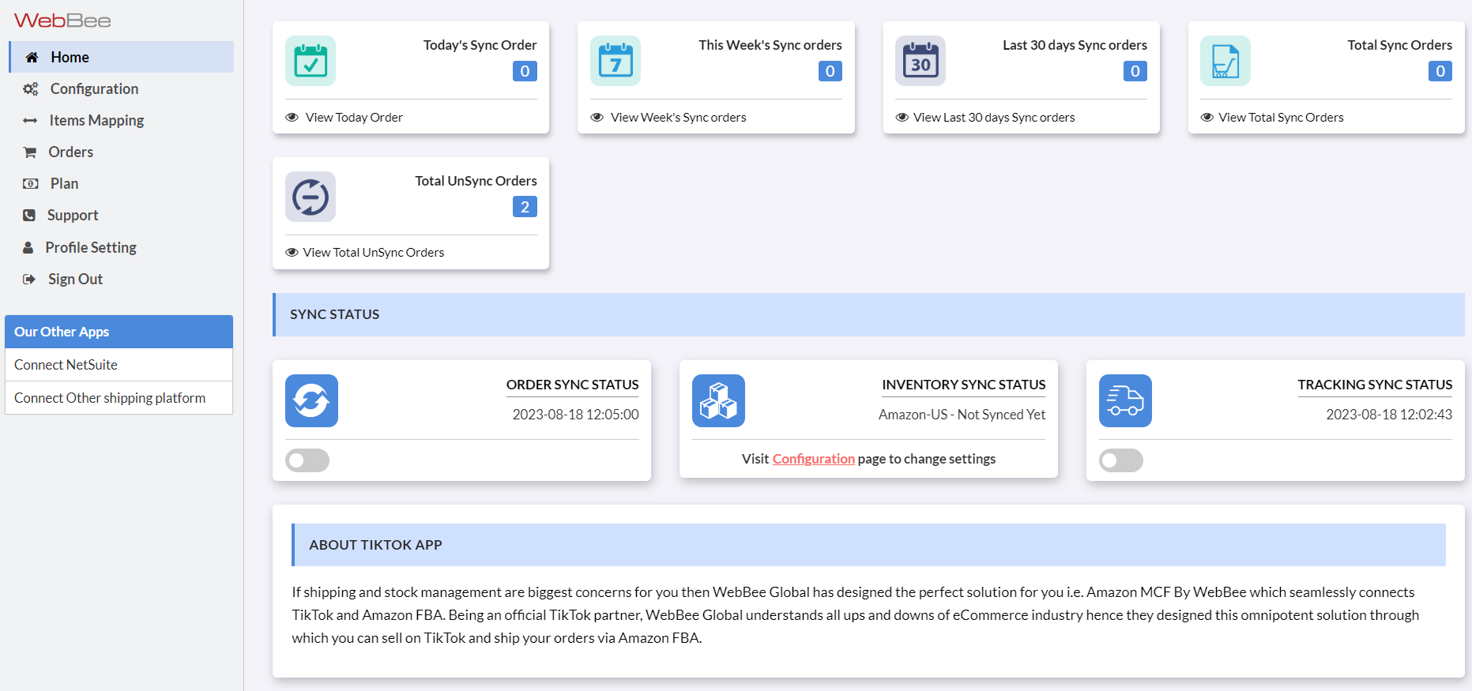Click the Today's Sync Order calendar icon
The width and height of the screenshot is (1472, 691).
(x=310, y=61)
